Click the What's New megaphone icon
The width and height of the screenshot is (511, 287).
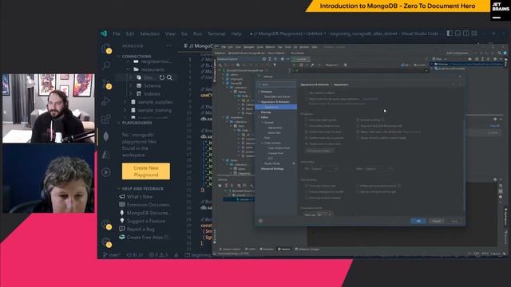[x=122, y=197]
